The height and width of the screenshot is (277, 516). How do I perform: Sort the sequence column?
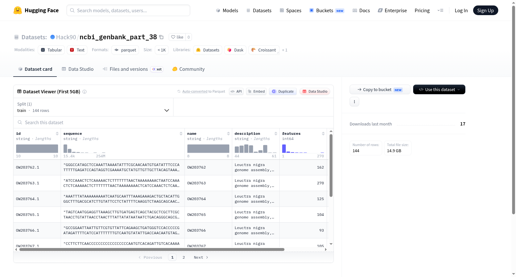click(181, 134)
